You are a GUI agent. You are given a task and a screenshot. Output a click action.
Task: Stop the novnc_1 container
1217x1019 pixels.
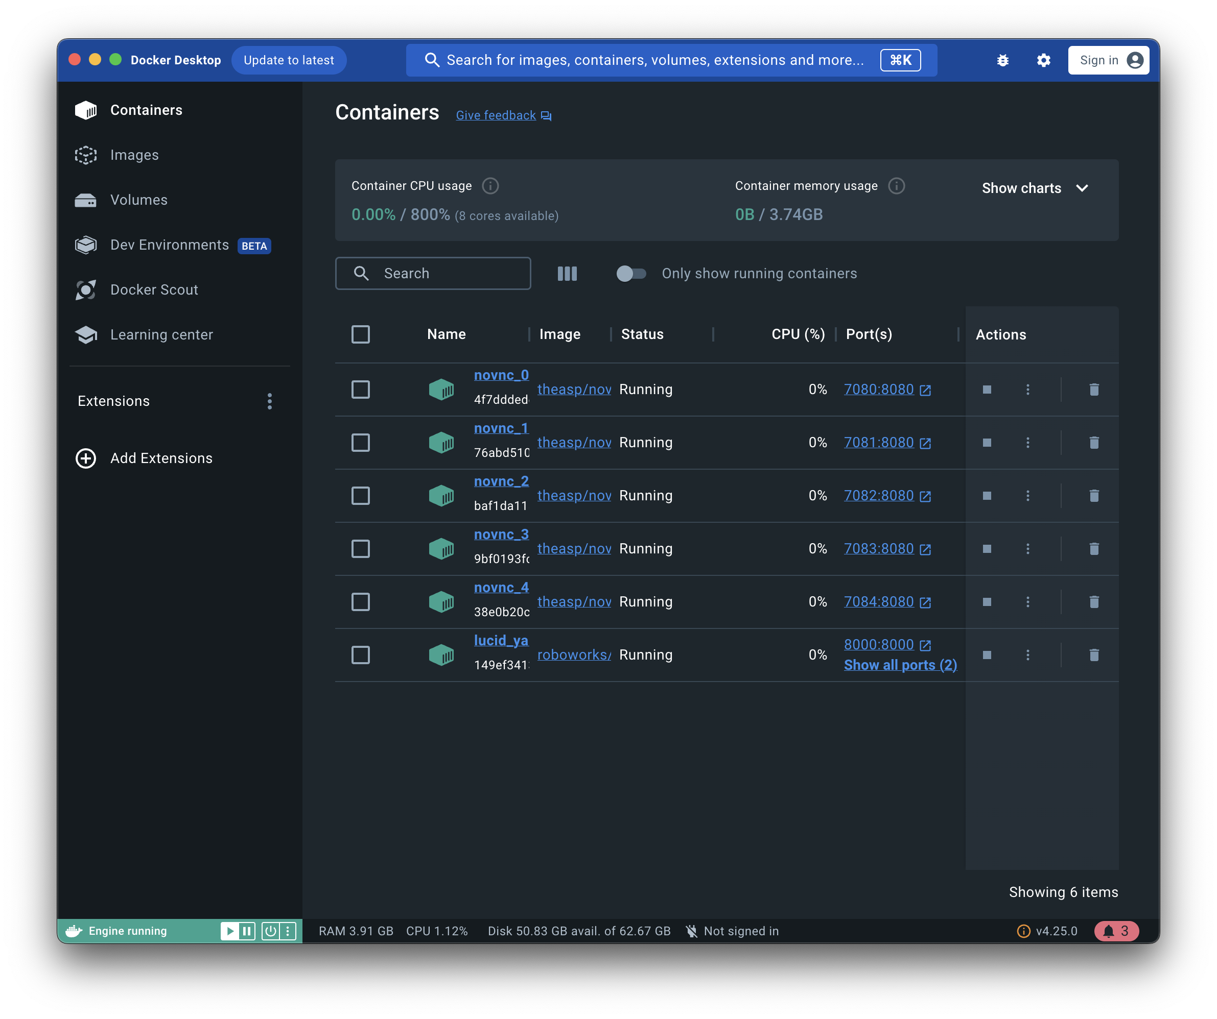(987, 443)
